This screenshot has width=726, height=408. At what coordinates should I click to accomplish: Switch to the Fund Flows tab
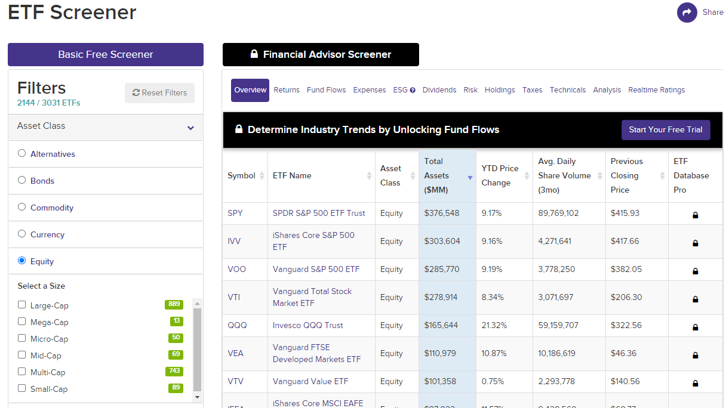tap(327, 90)
